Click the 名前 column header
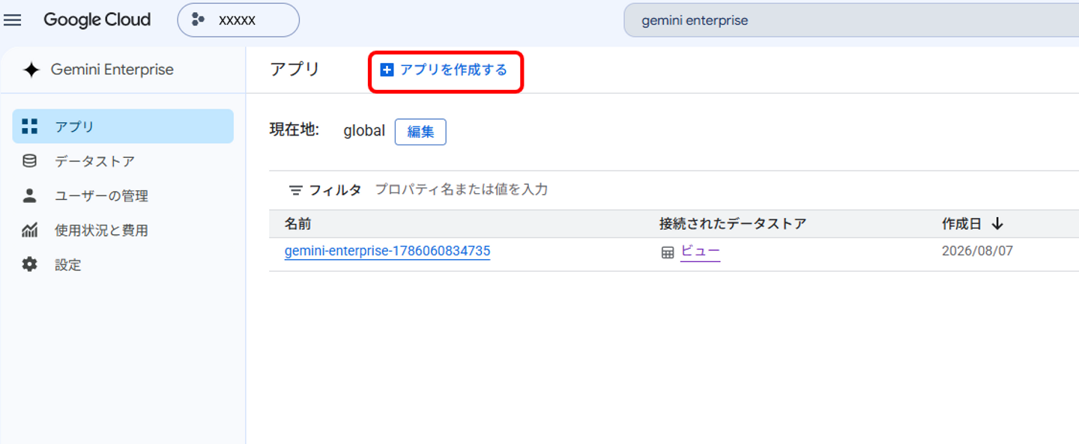The width and height of the screenshot is (1079, 444). (x=297, y=224)
